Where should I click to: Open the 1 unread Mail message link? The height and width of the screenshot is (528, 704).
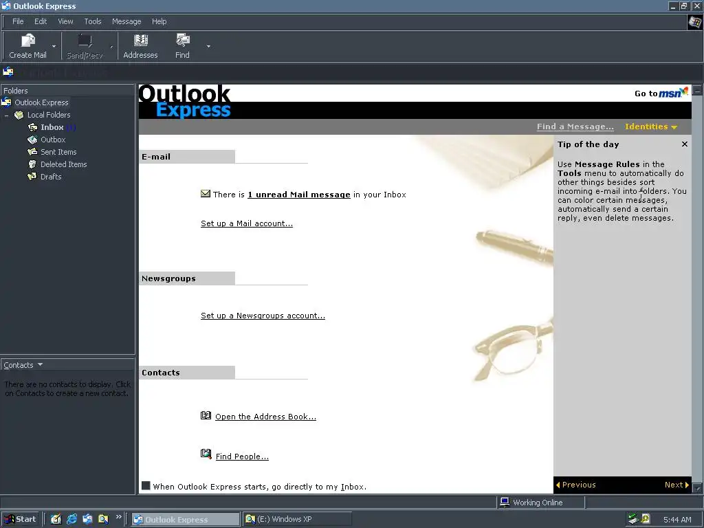pyautogui.click(x=299, y=195)
